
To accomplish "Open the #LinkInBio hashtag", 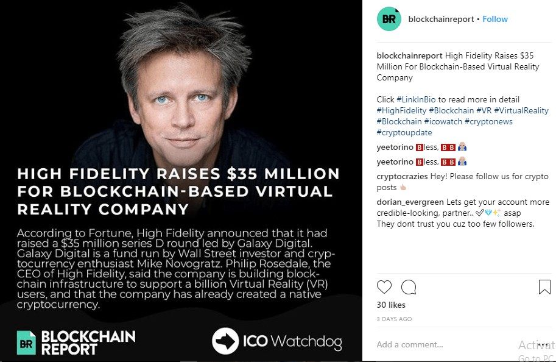I will click(x=417, y=99).
